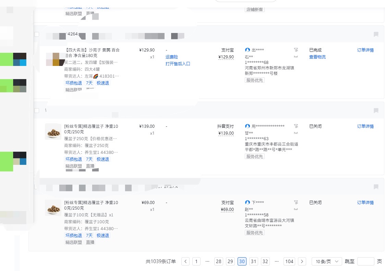Screen dimensions: 385x271
Task: Select page 104 in pagination
Action: point(289,261)
